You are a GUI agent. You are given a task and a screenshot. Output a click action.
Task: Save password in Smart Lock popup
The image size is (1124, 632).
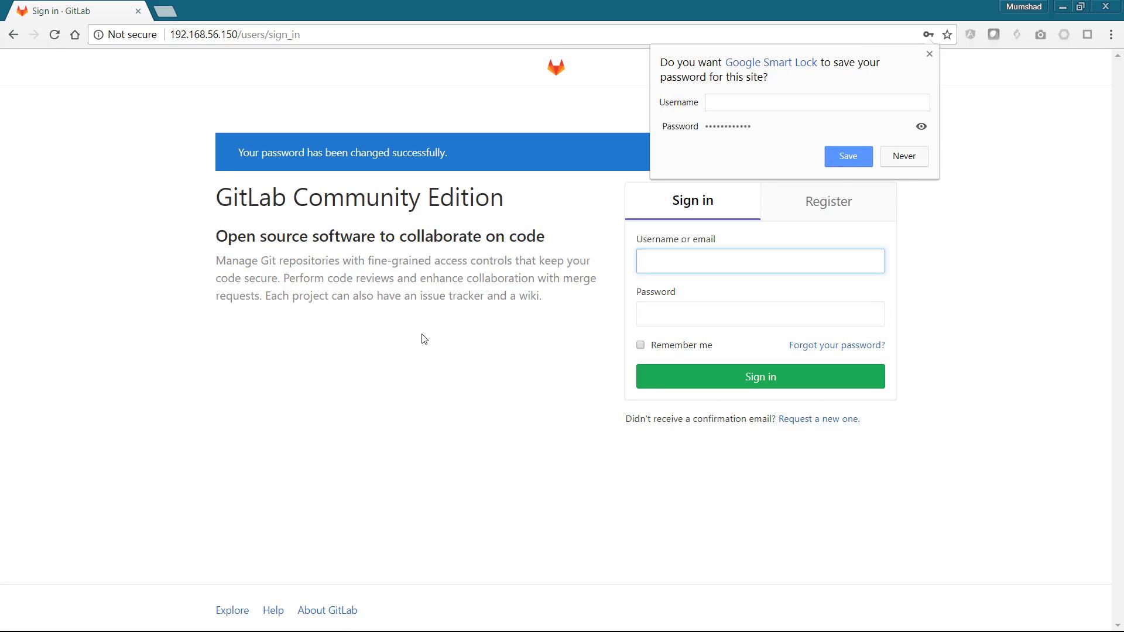[848, 156]
